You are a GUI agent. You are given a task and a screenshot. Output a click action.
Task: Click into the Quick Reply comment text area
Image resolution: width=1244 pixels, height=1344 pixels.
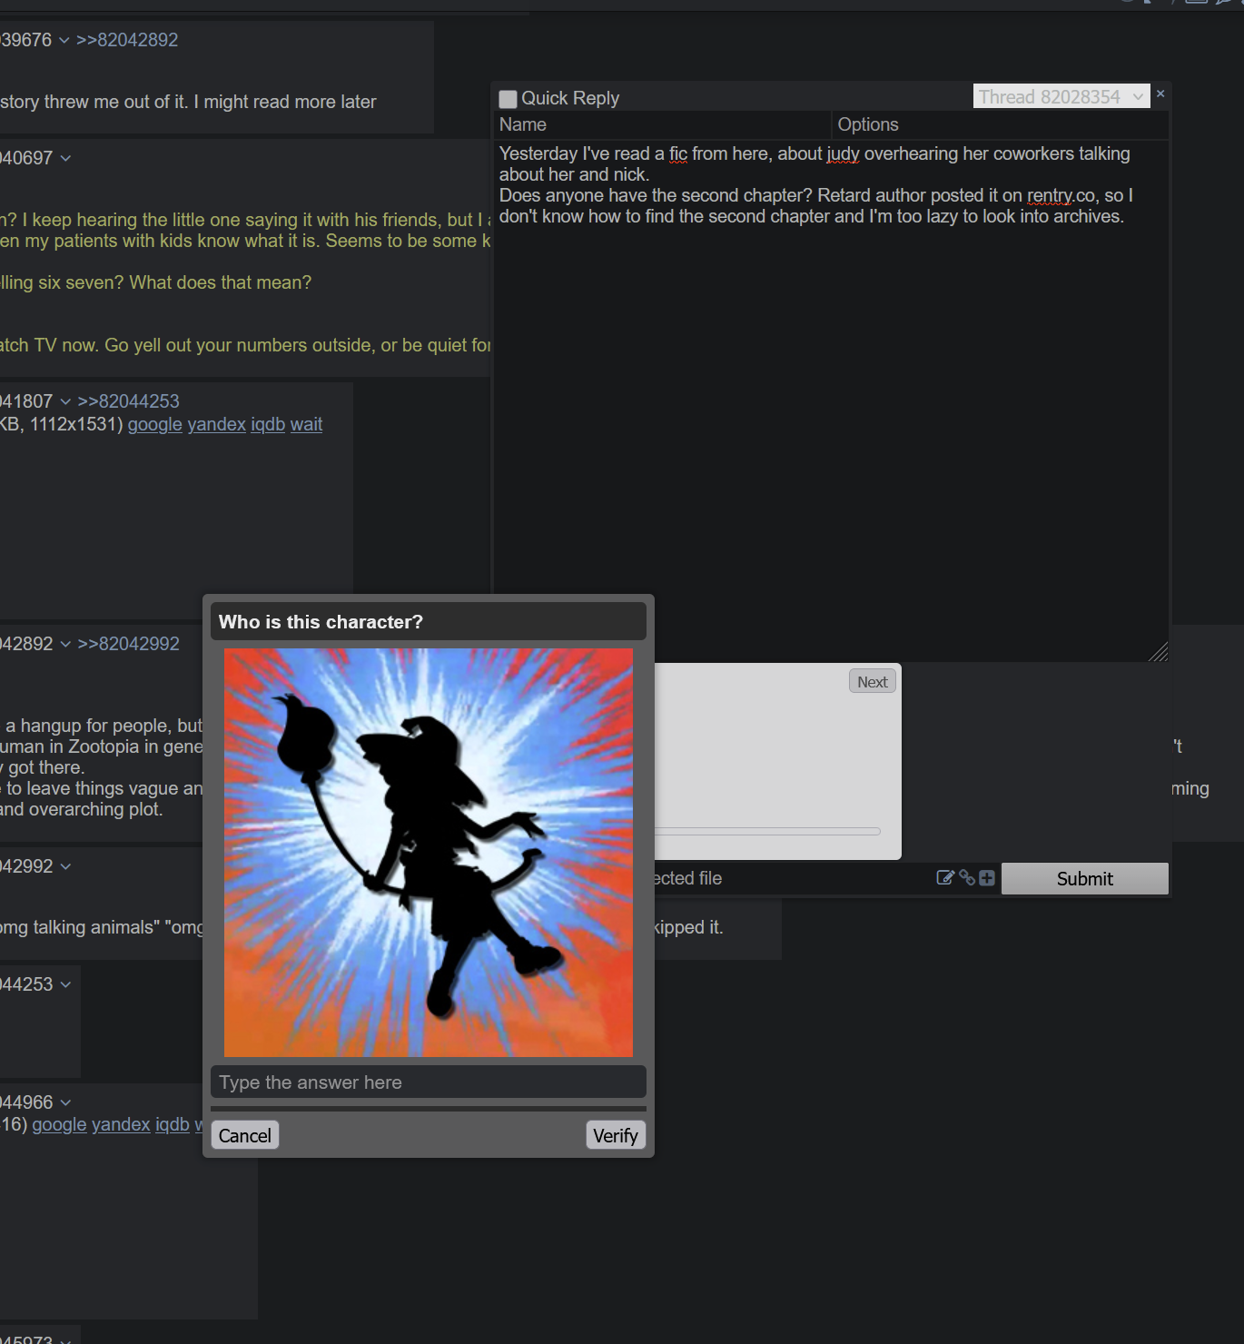[831, 400]
